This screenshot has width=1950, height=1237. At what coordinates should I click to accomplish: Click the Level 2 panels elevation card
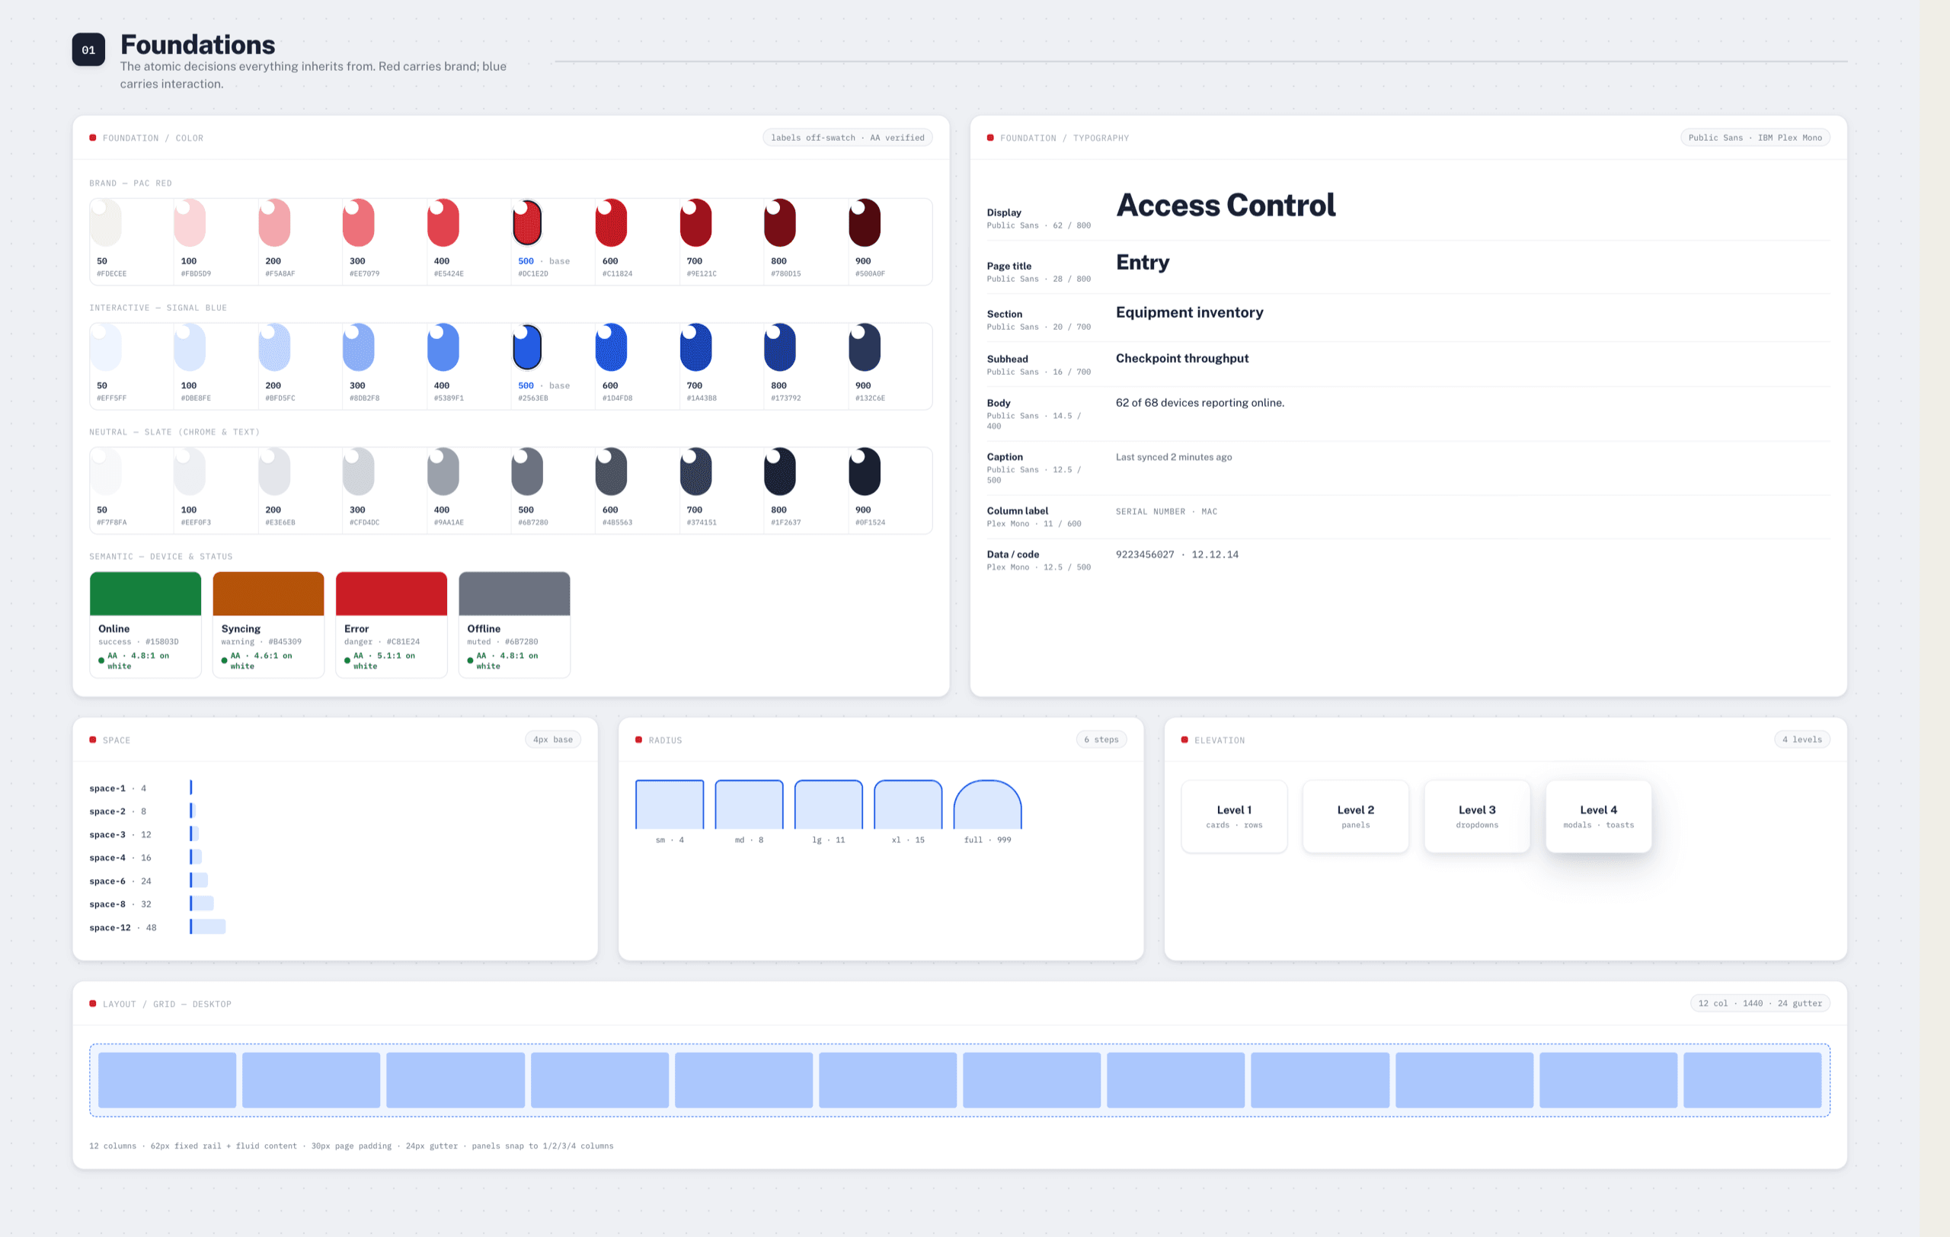(x=1356, y=816)
